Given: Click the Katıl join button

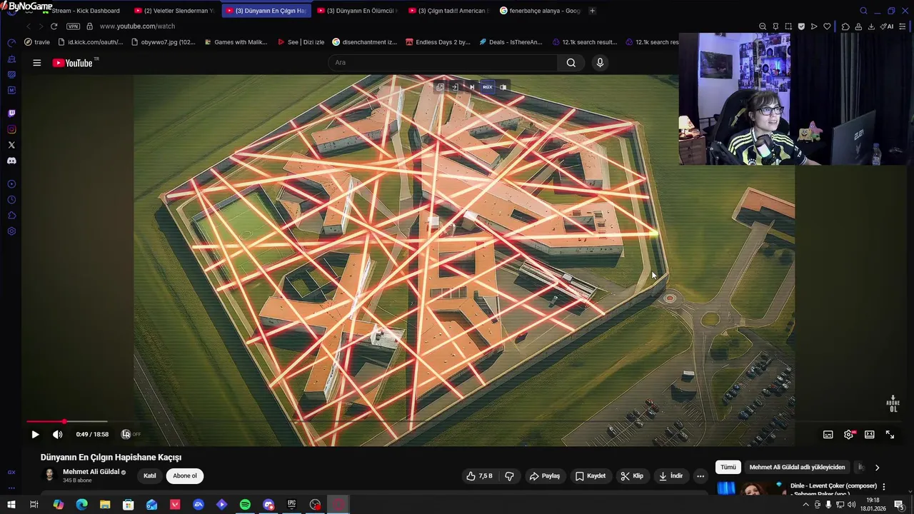Looking at the screenshot, I should coord(150,476).
